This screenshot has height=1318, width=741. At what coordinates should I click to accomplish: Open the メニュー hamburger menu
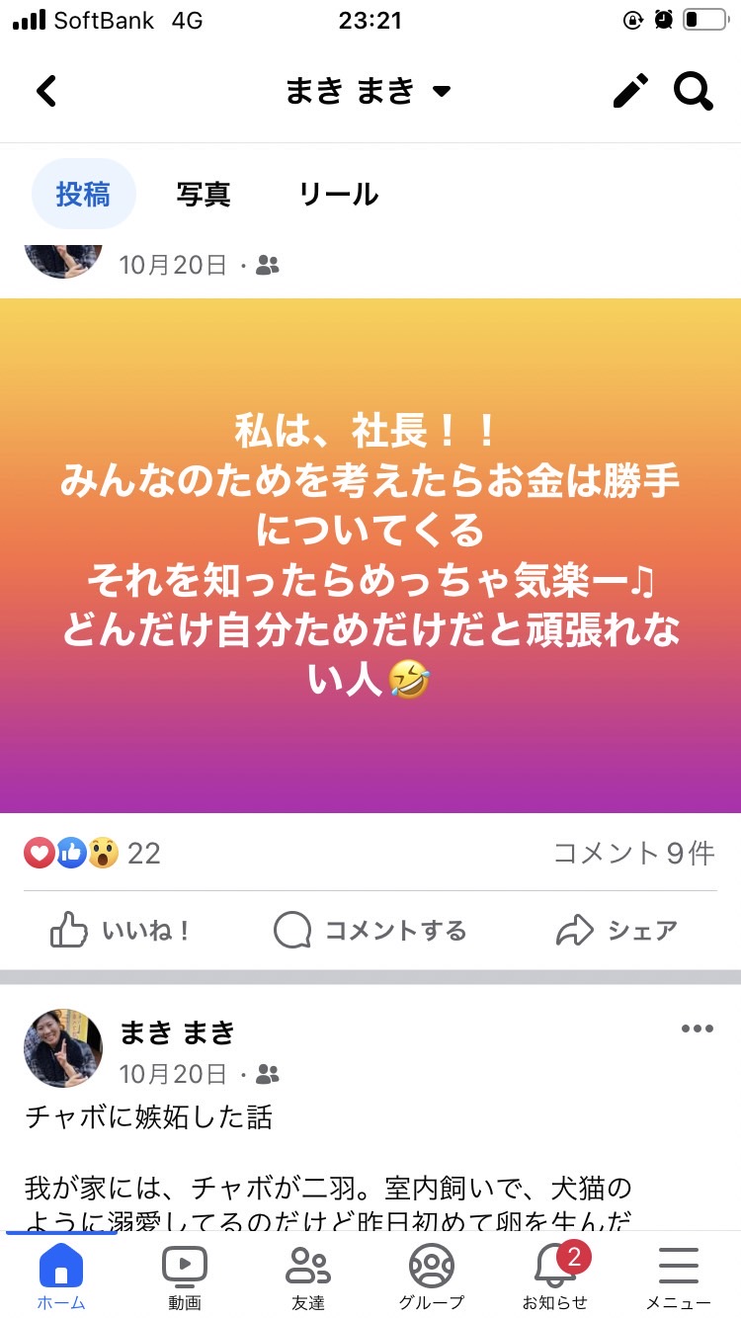679,1276
